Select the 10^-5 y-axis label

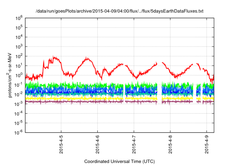[18, 123]
